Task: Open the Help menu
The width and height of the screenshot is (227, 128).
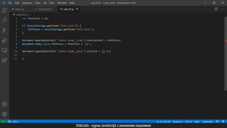Action: click(72, 3)
